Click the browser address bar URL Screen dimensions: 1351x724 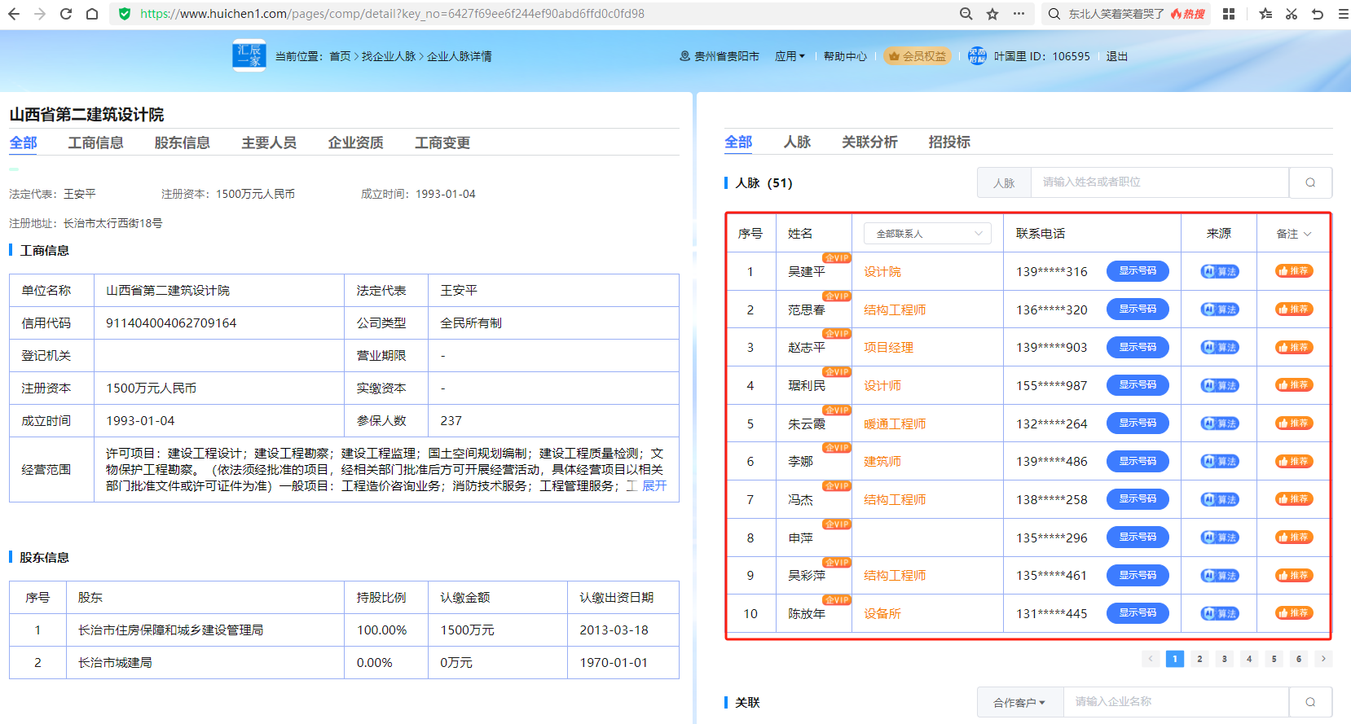click(392, 14)
